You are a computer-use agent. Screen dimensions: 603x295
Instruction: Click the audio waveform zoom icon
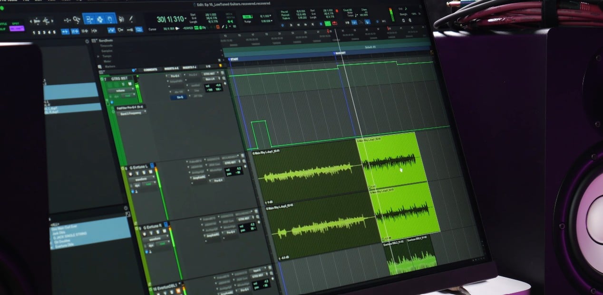coord(36,21)
